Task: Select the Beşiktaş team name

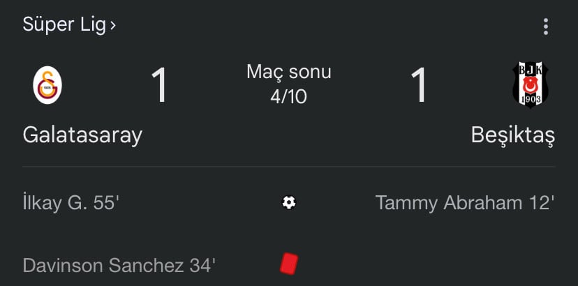Action: 512,134
